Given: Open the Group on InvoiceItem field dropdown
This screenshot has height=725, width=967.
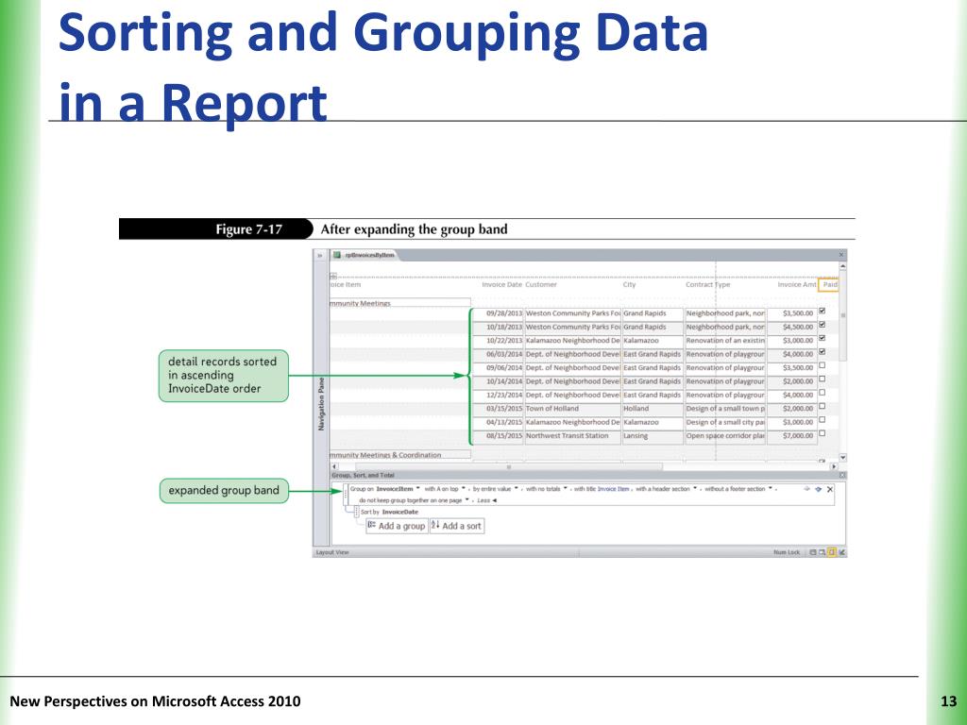Looking at the screenshot, I should tap(418, 489).
